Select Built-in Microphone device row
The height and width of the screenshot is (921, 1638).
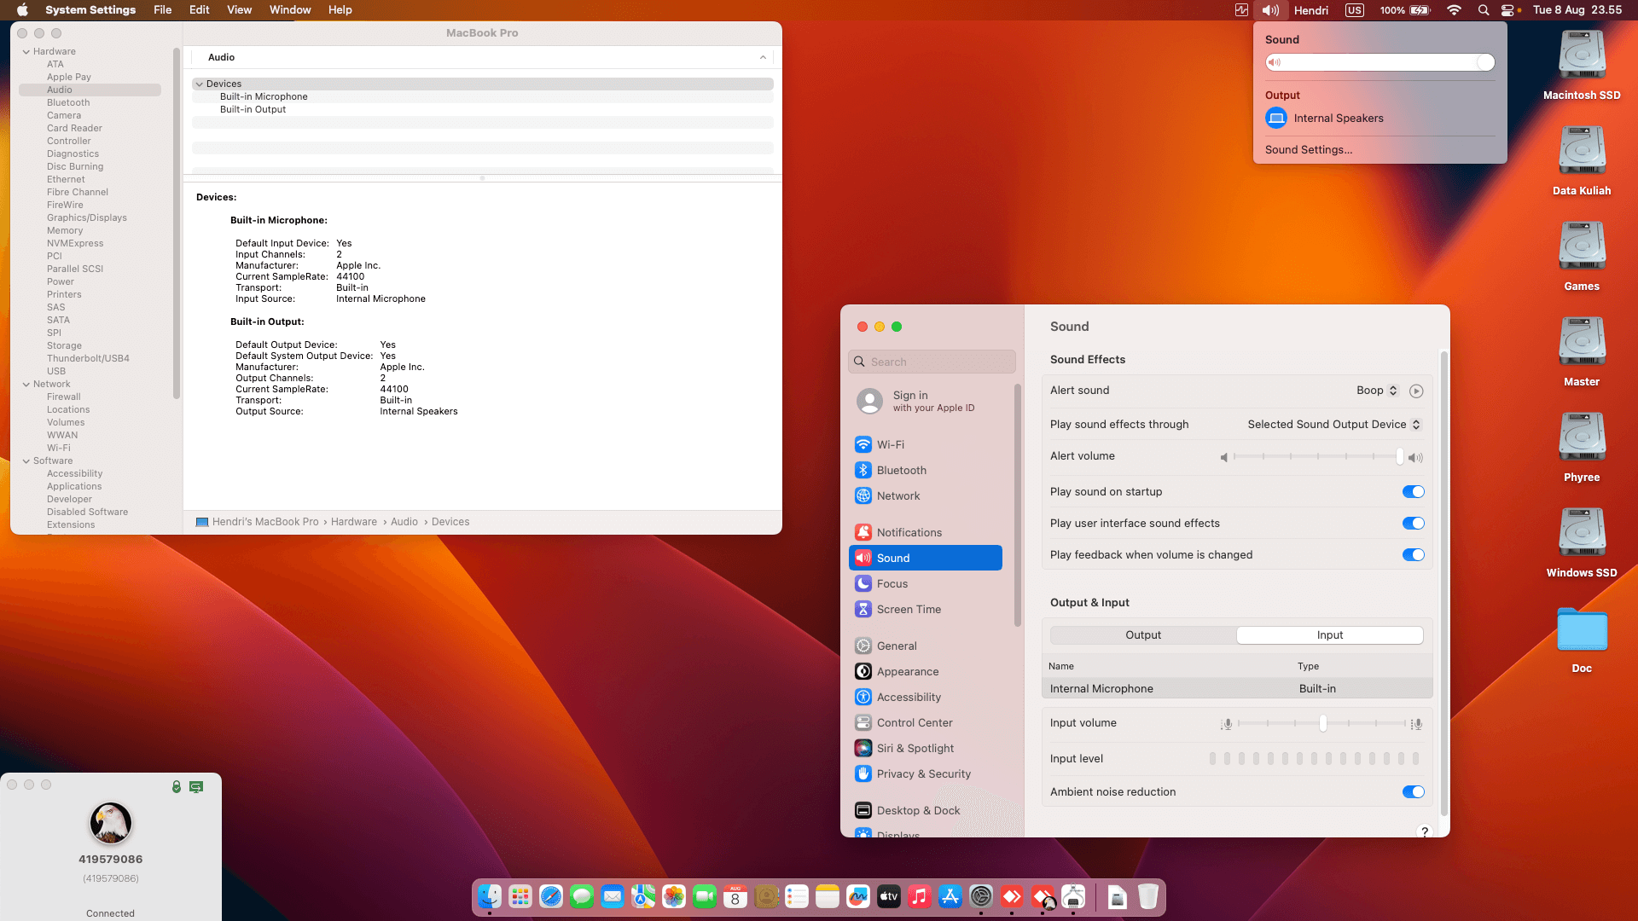[x=483, y=97]
